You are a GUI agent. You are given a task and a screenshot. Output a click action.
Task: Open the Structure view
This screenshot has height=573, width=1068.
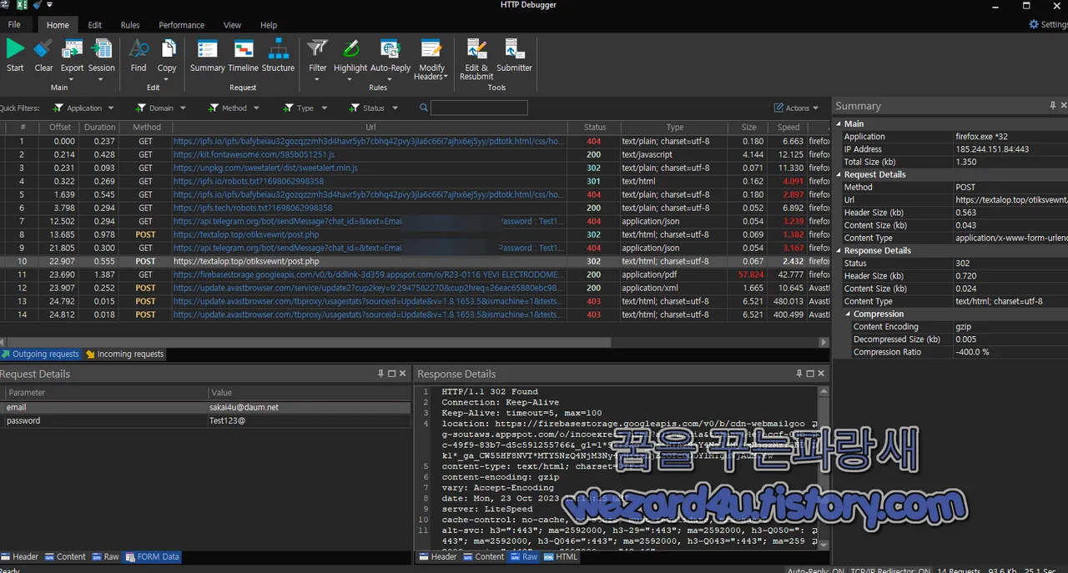278,58
